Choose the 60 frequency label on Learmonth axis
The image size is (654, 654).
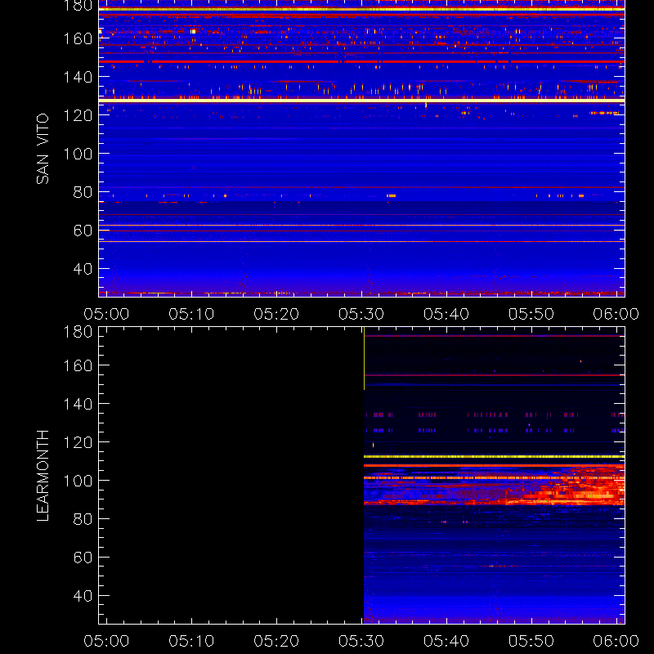tap(83, 558)
